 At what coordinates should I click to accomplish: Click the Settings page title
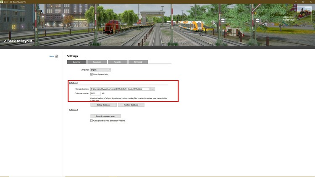[72, 56]
